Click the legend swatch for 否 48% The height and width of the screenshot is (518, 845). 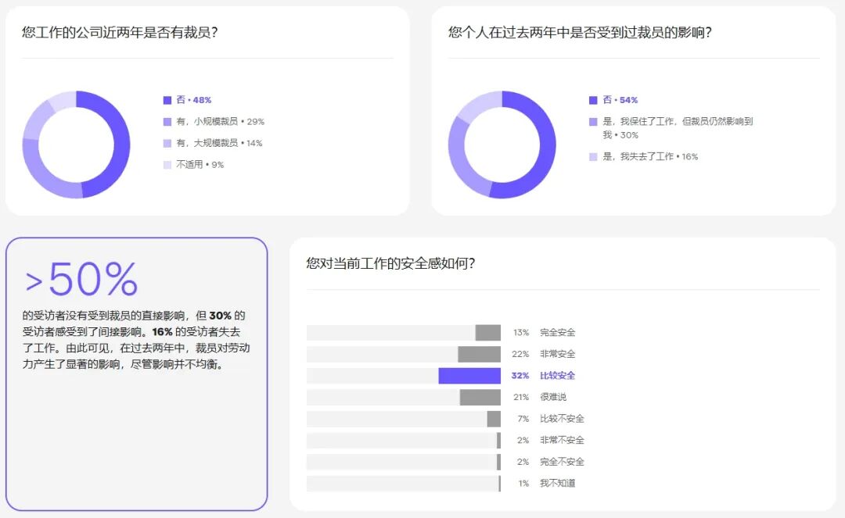click(x=167, y=100)
